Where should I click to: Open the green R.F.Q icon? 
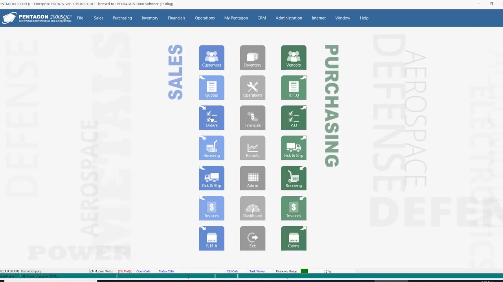(294, 88)
